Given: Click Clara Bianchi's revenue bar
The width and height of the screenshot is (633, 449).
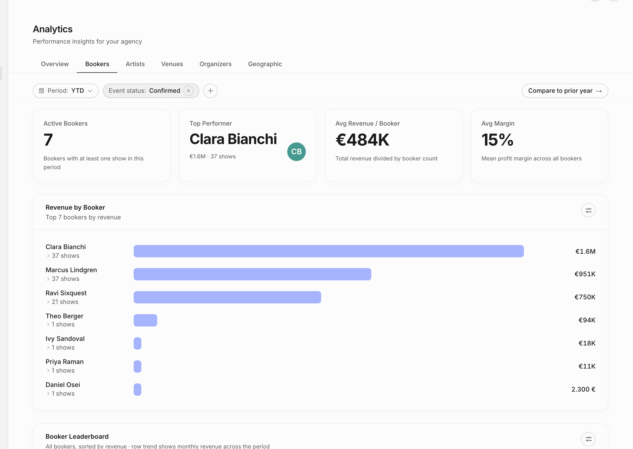Looking at the screenshot, I should tap(329, 251).
